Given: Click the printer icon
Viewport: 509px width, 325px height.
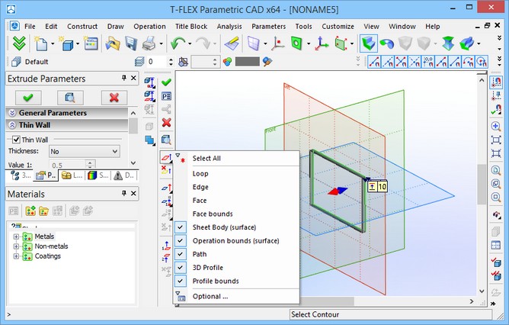Looking at the screenshot, I should click(x=149, y=43).
